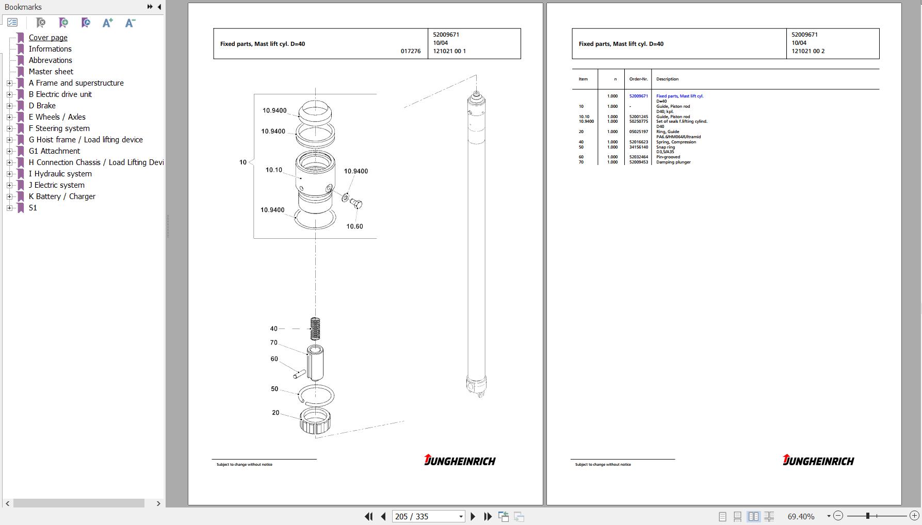Collapse the Bookmarks panel
This screenshot has height=525, width=922.
(x=159, y=7)
